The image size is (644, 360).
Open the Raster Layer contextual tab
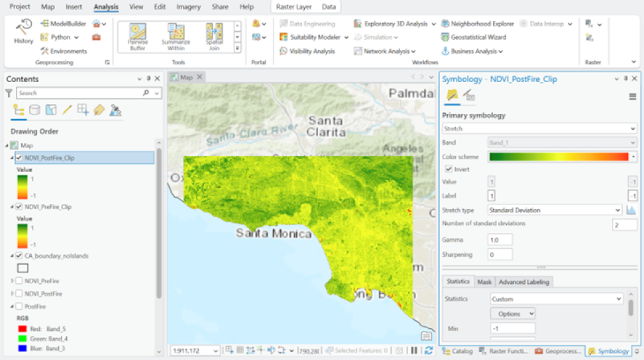(x=294, y=7)
